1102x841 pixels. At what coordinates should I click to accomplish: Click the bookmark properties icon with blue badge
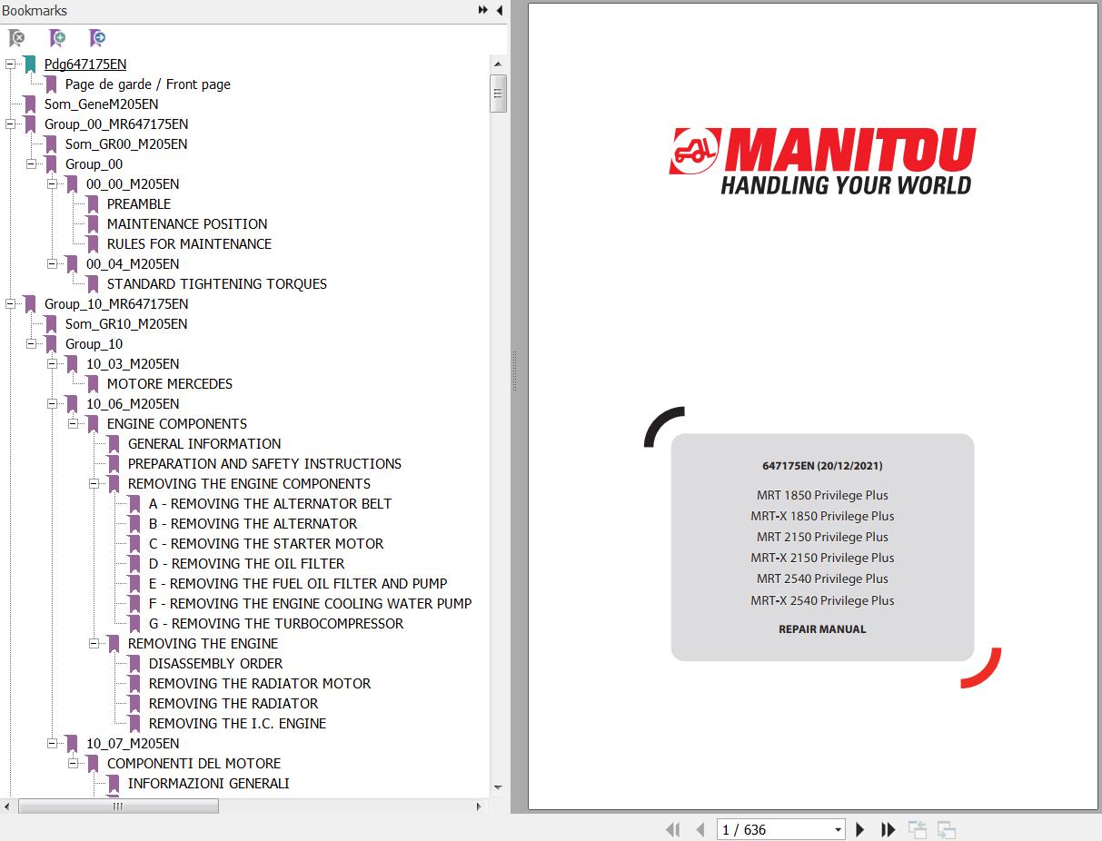coord(97,38)
